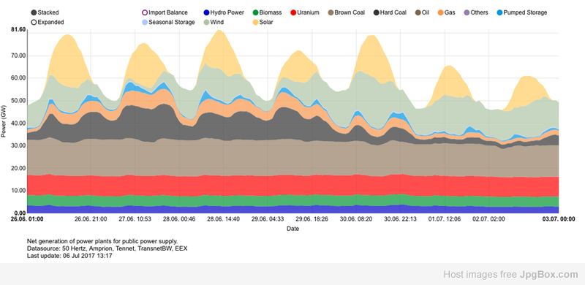Open the JpgBox.com host link
The width and height of the screenshot is (585, 285).
pos(549,275)
